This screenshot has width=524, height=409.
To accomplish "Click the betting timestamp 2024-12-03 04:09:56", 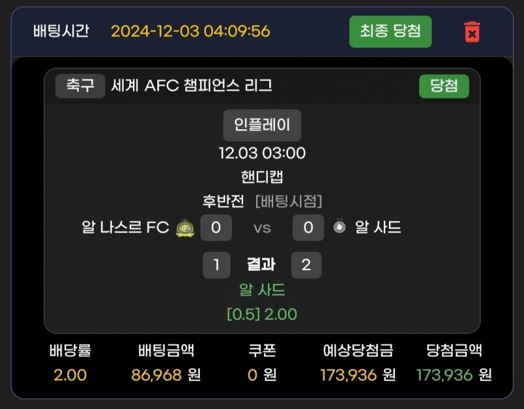I will pyautogui.click(x=190, y=31).
